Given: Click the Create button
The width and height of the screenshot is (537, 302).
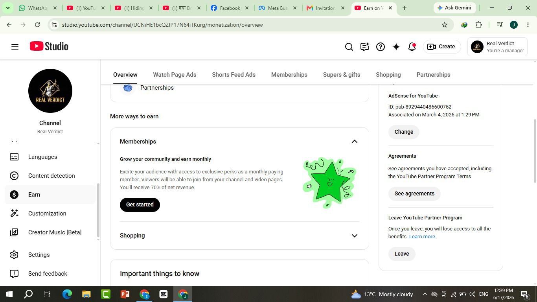Looking at the screenshot, I should (x=441, y=47).
